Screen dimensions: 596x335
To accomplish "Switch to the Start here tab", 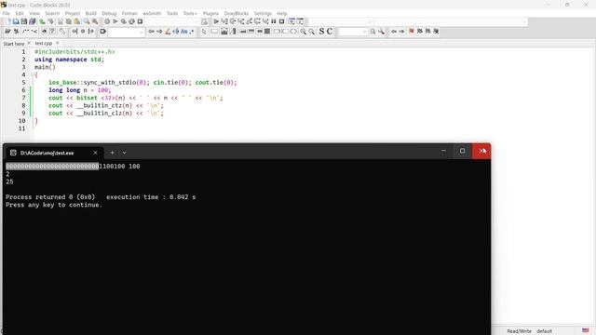I will pos(14,44).
